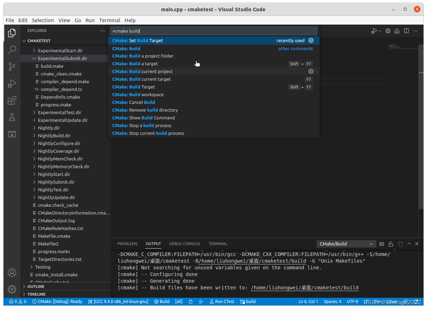Open the File menu

(x=10, y=20)
